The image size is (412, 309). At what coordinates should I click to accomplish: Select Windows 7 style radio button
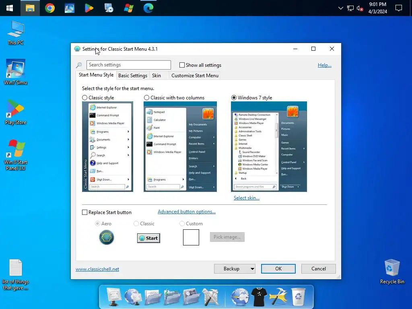(x=234, y=98)
